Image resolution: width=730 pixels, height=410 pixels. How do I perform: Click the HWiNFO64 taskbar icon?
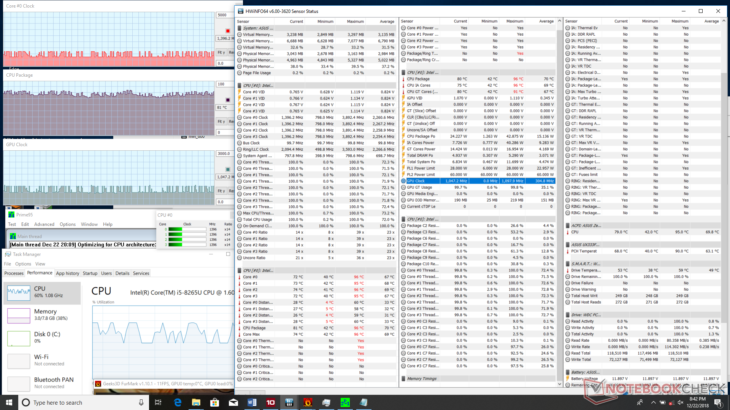pos(289,402)
